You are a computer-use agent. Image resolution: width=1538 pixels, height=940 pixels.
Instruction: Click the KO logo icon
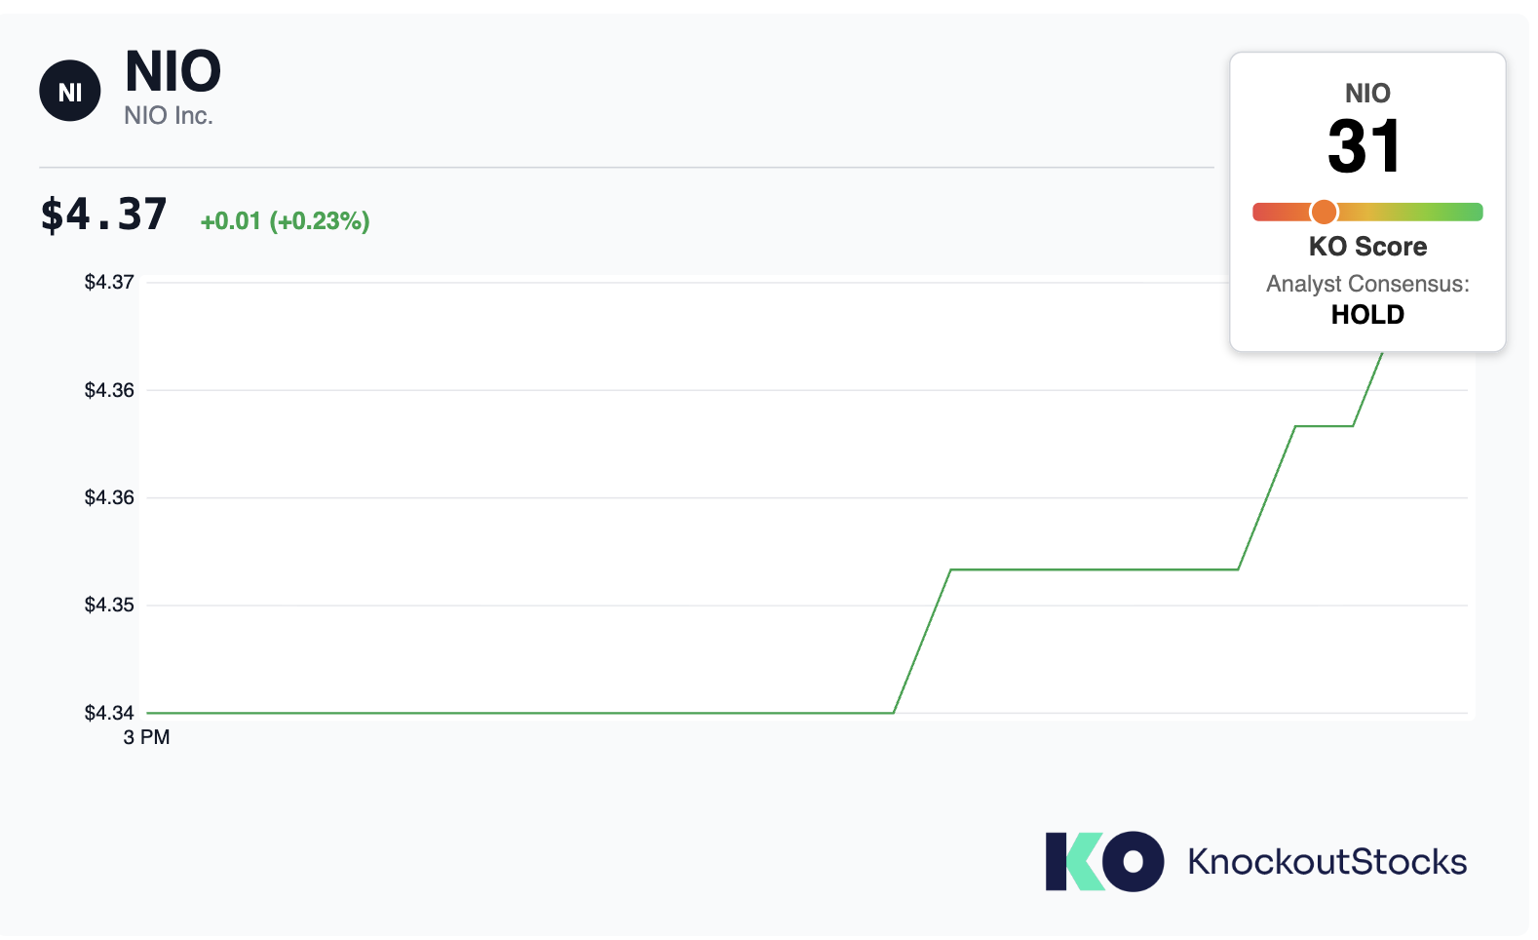tap(1104, 861)
